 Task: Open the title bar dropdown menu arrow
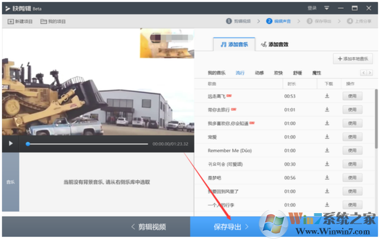(x=327, y=8)
